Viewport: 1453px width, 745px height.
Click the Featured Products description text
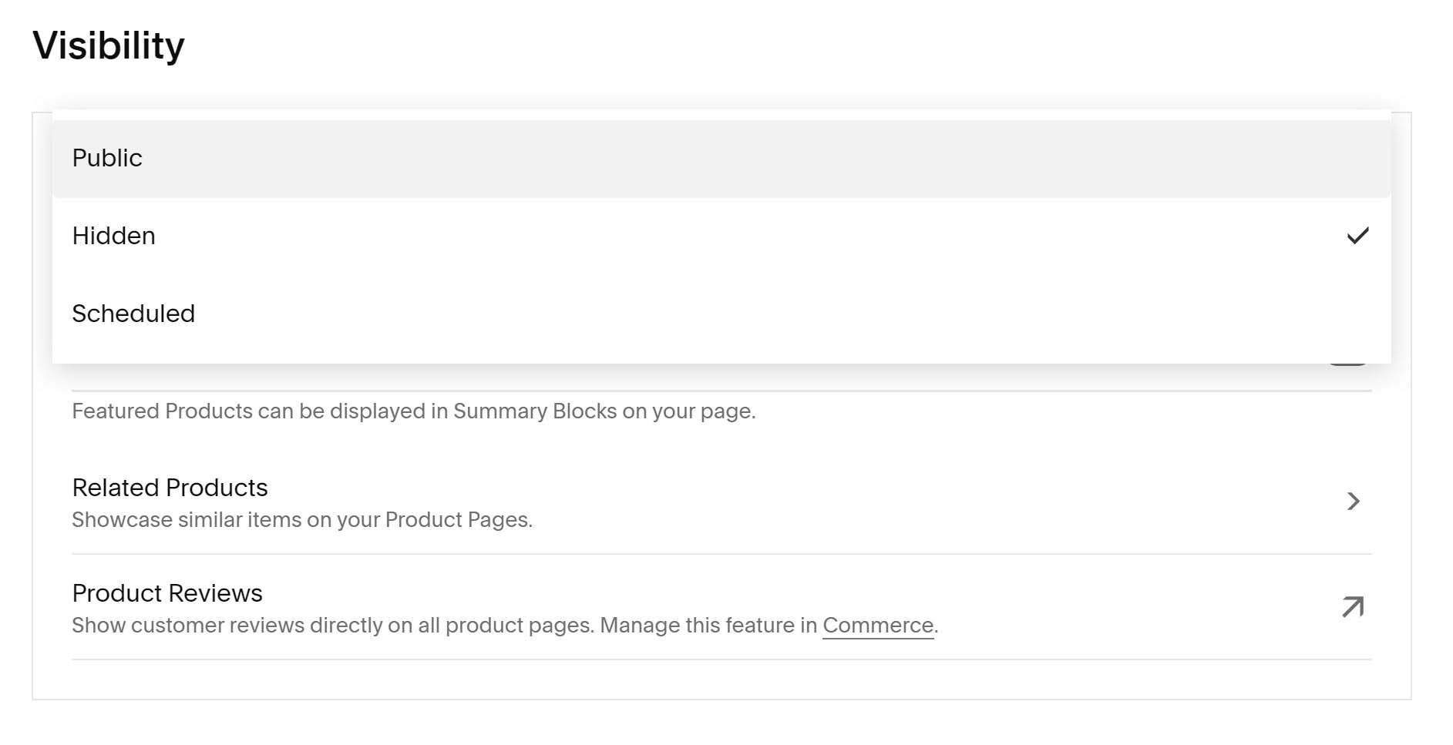click(x=414, y=411)
